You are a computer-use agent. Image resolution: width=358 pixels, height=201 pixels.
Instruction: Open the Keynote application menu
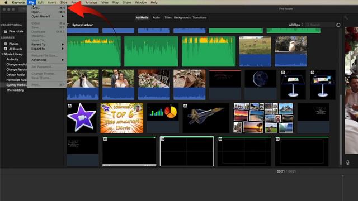point(18,2)
